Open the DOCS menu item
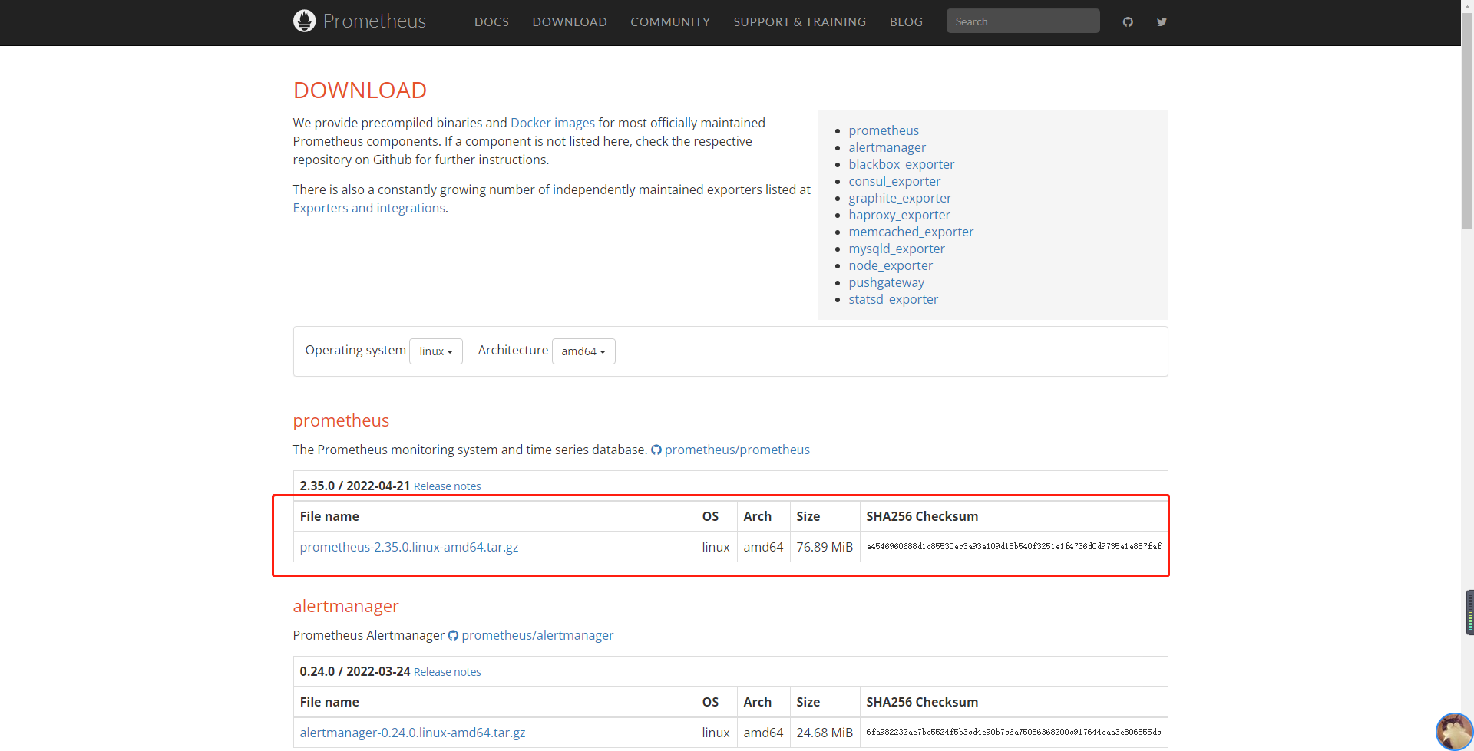This screenshot has width=1474, height=751. point(491,21)
